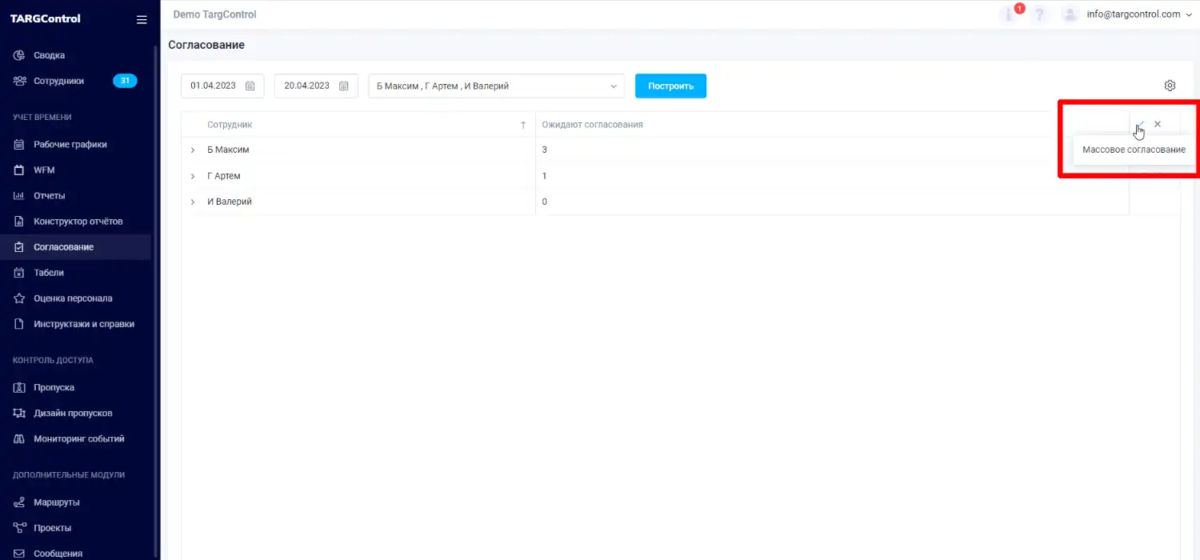Click the Оценка персонала star icon
This screenshot has height=560, width=1200.
[19, 298]
